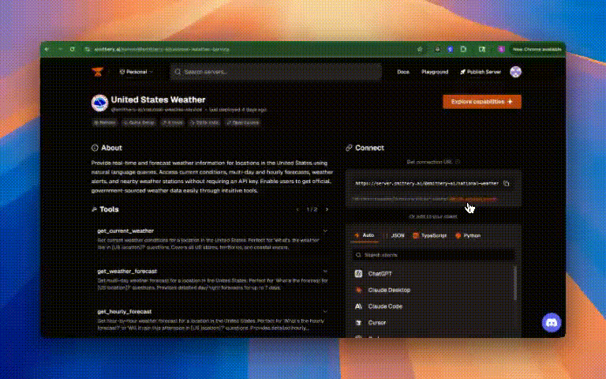This screenshot has width=606, height=379.
Task: Select Claude Desktop client icon
Action: (x=358, y=290)
